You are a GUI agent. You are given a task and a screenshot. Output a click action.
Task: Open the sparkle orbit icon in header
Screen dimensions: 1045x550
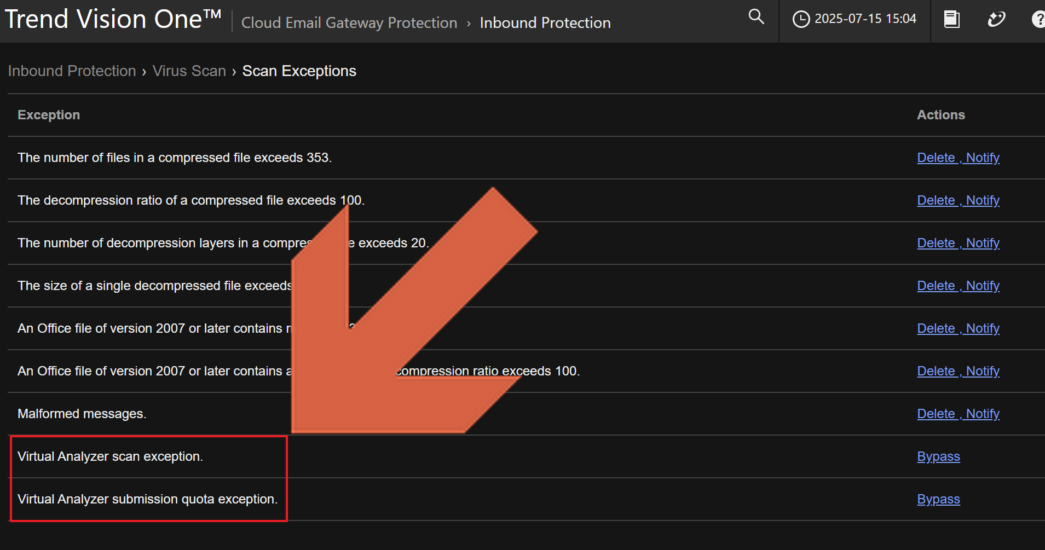(996, 19)
